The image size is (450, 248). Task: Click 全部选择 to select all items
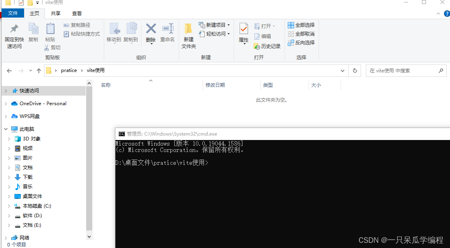click(x=301, y=25)
